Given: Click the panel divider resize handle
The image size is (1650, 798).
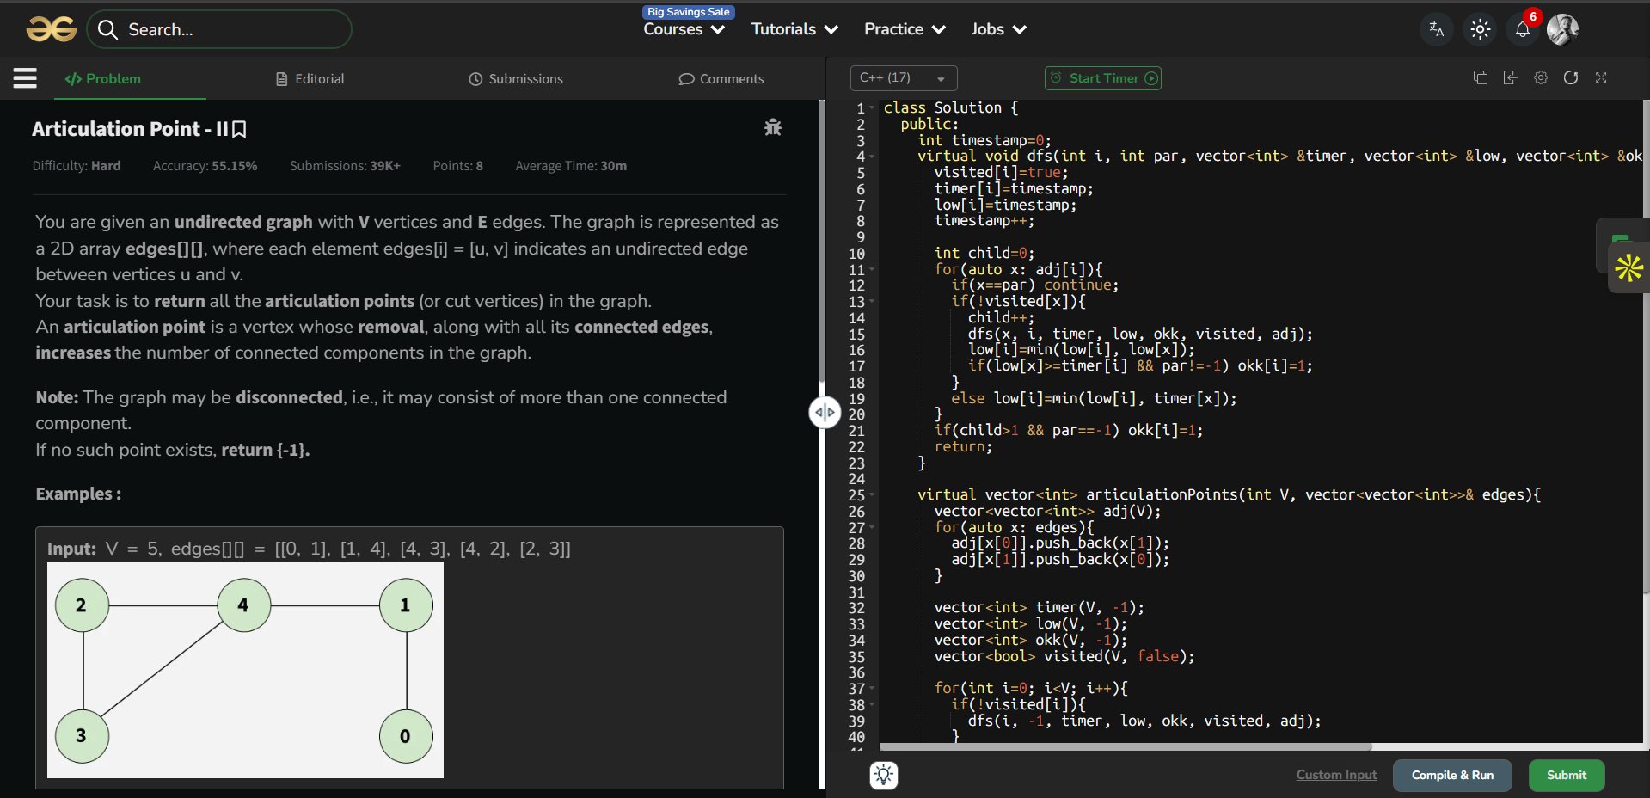Looking at the screenshot, I should point(825,413).
